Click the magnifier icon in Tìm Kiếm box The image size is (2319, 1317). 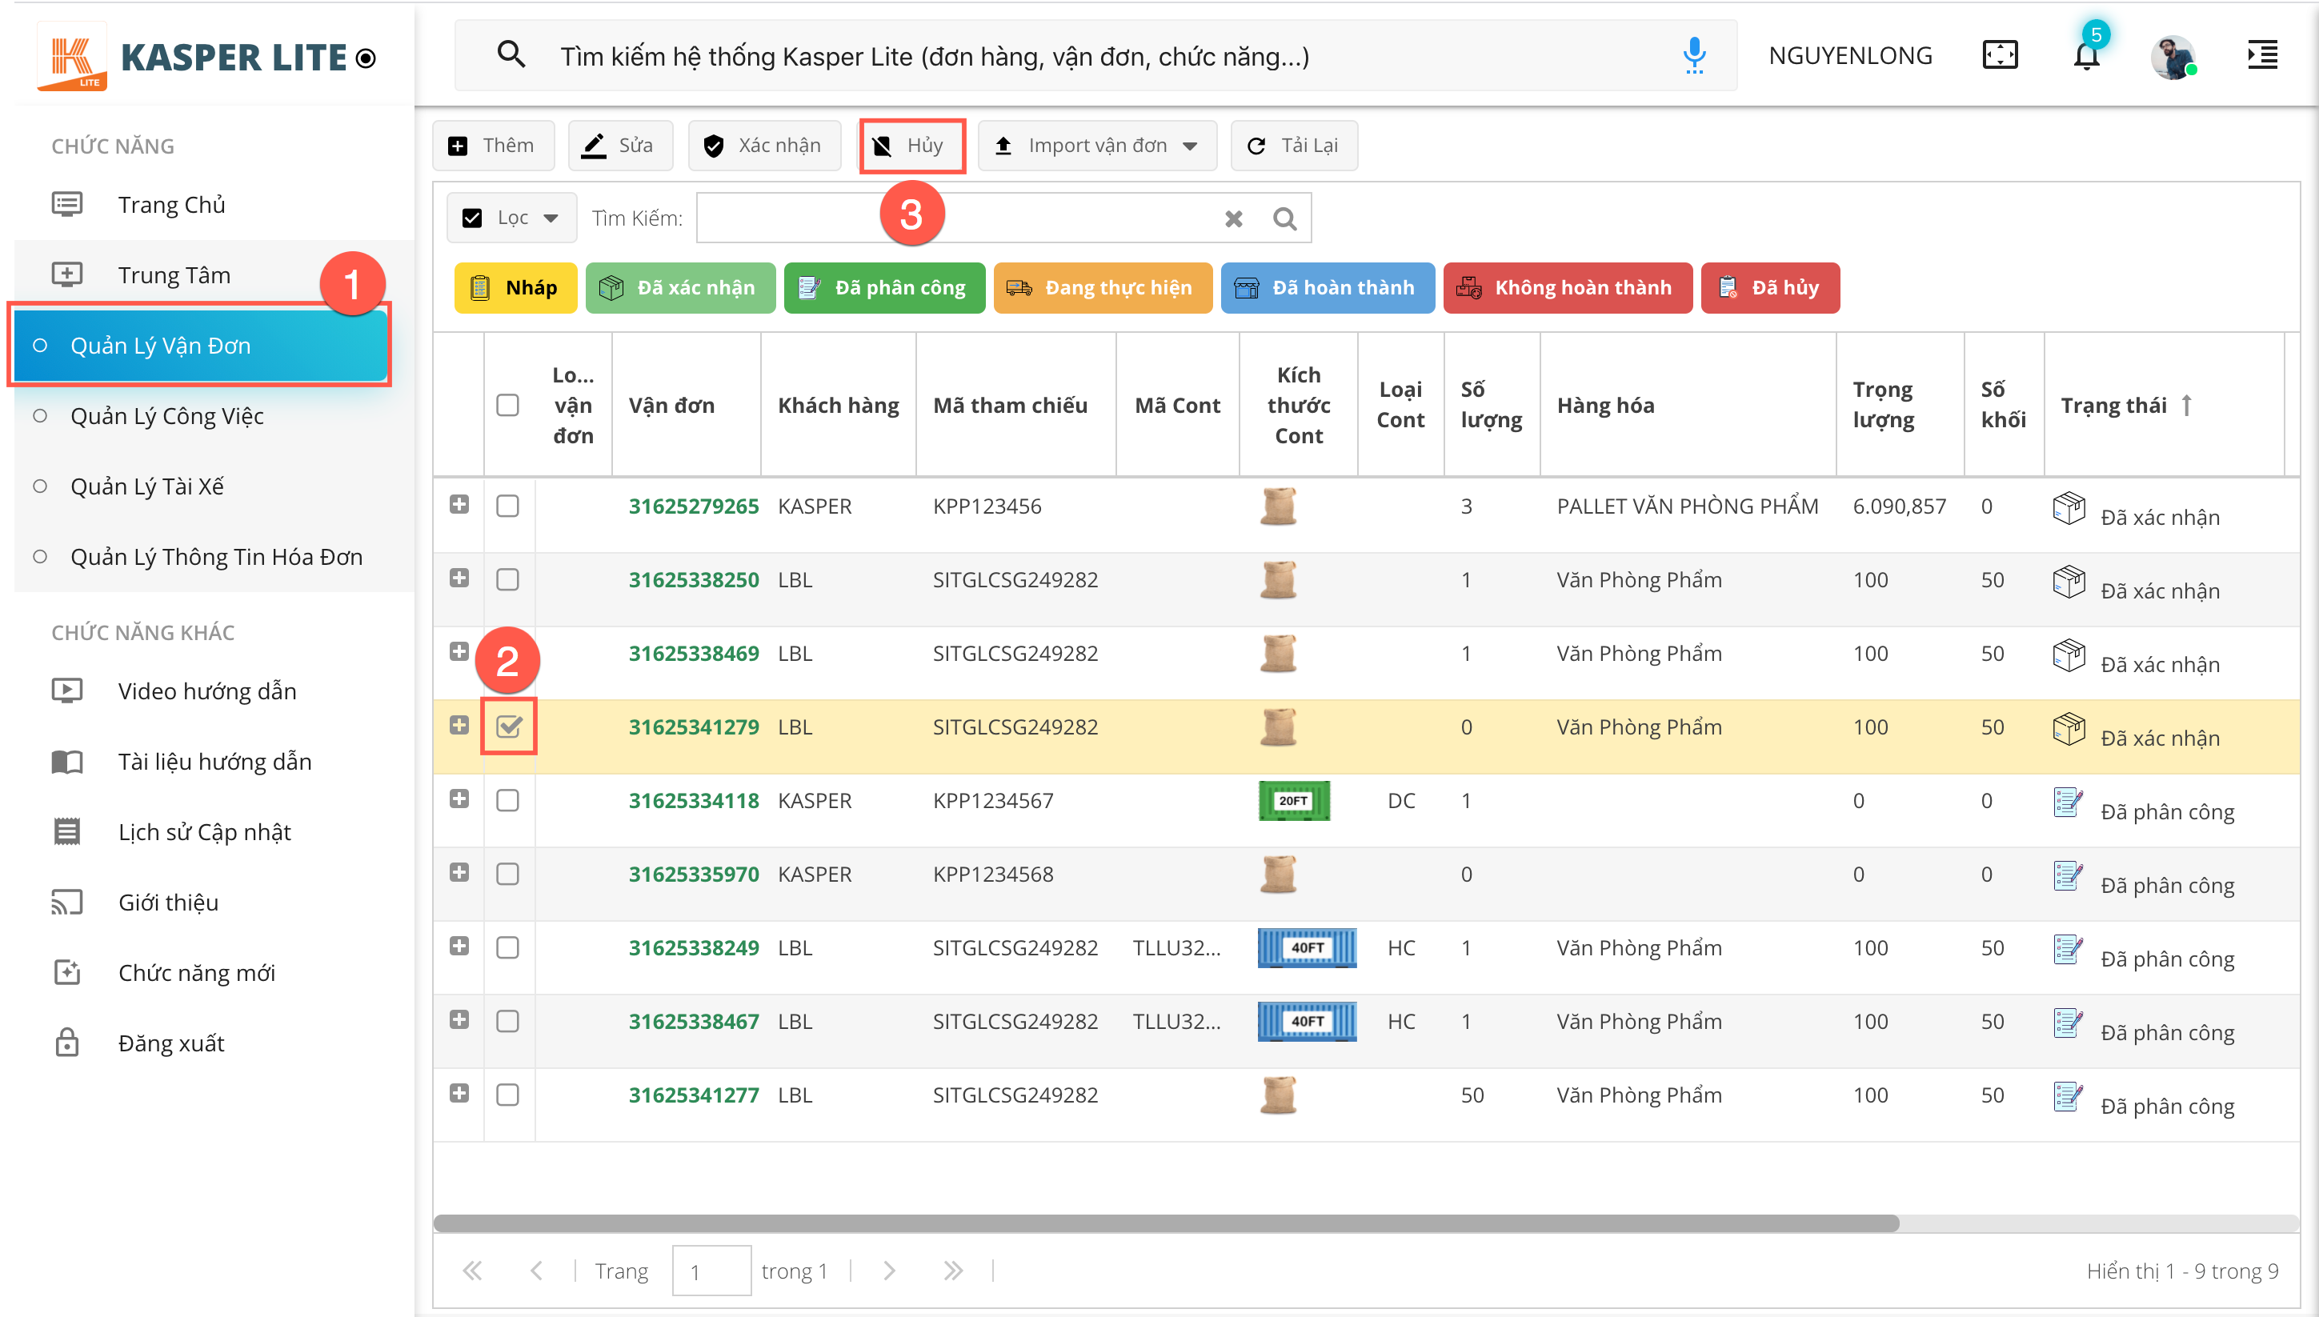[1284, 218]
